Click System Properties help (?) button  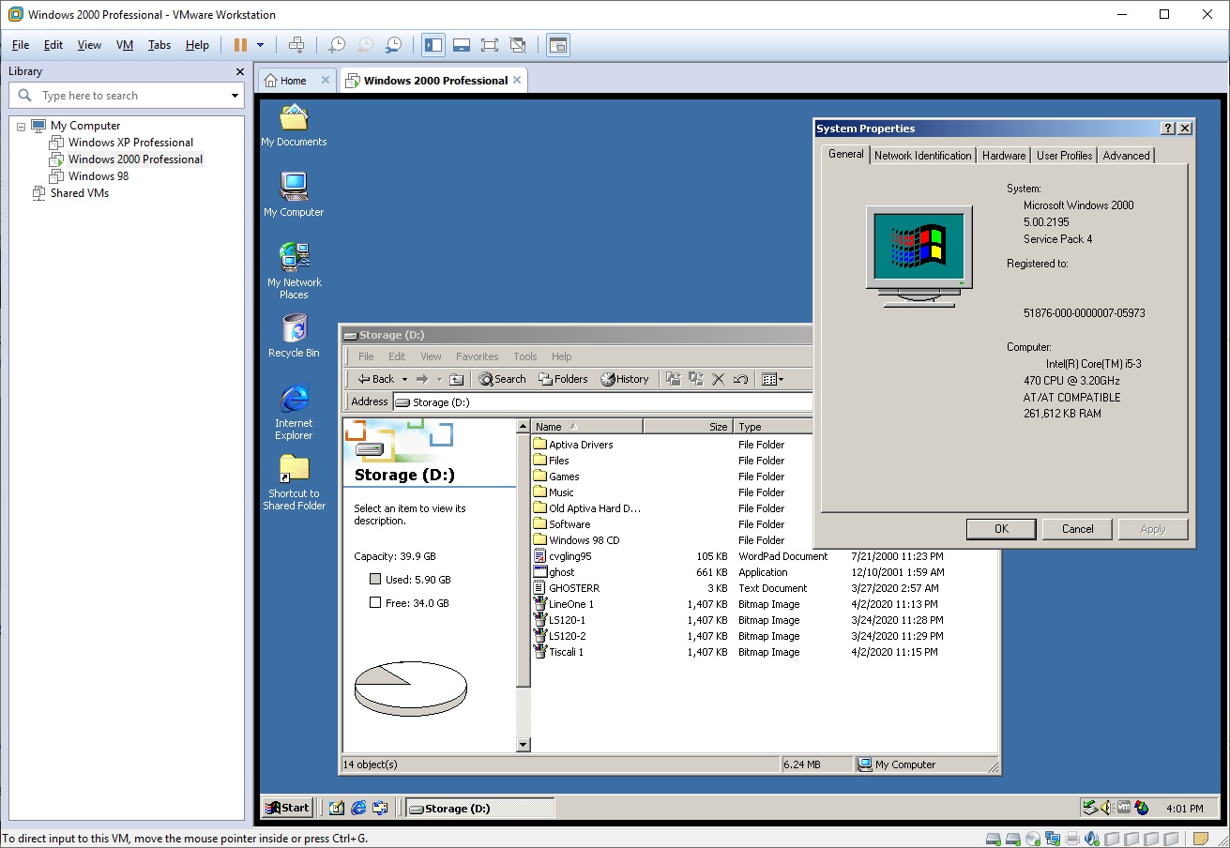pyautogui.click(x=1168, y=129)
